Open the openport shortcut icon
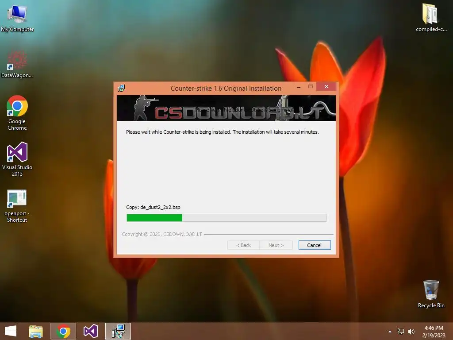Viewport: 453px width, 340px height. [17, 206]
